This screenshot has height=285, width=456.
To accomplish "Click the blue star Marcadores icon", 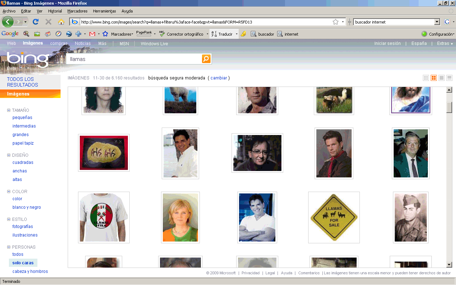I will pyautogui.click(x=105, y=34).
